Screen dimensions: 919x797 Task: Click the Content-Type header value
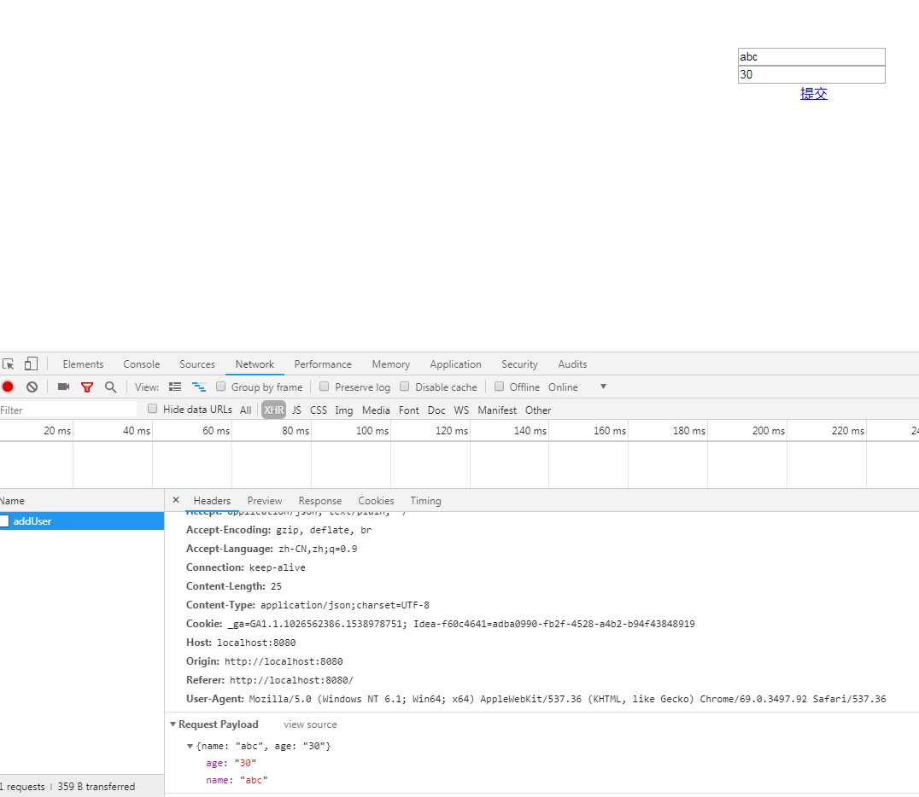(345, 605)
